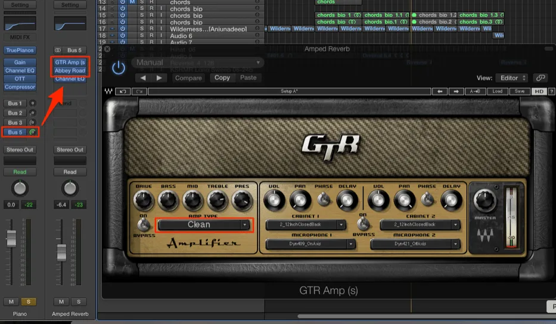Click the Waves Load button
The image size is (556, 324).
[x=497, y=91]
